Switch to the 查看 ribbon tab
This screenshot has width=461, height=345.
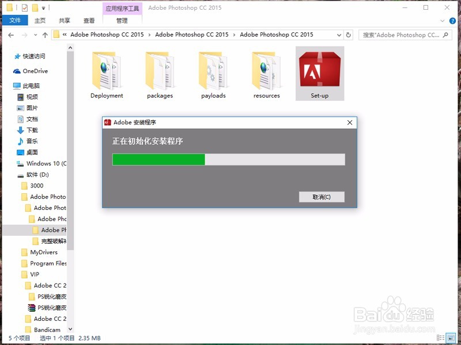[x=89, y=19]
